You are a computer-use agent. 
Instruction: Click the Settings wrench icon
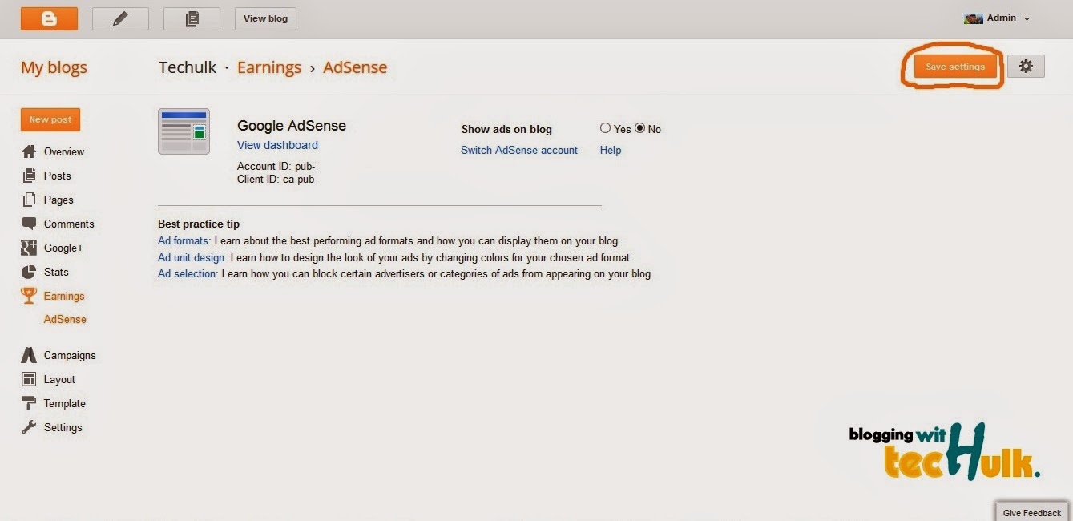tap(29, 427)
